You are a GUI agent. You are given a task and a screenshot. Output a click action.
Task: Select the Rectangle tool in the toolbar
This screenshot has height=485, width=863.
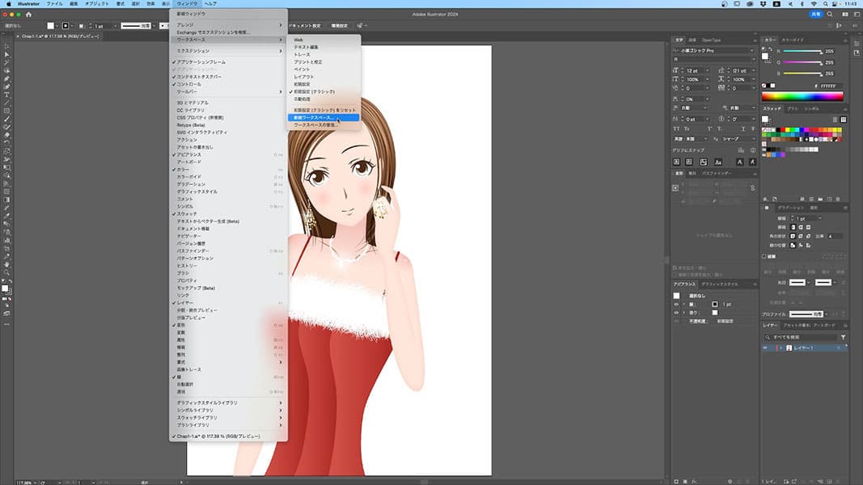6,111
